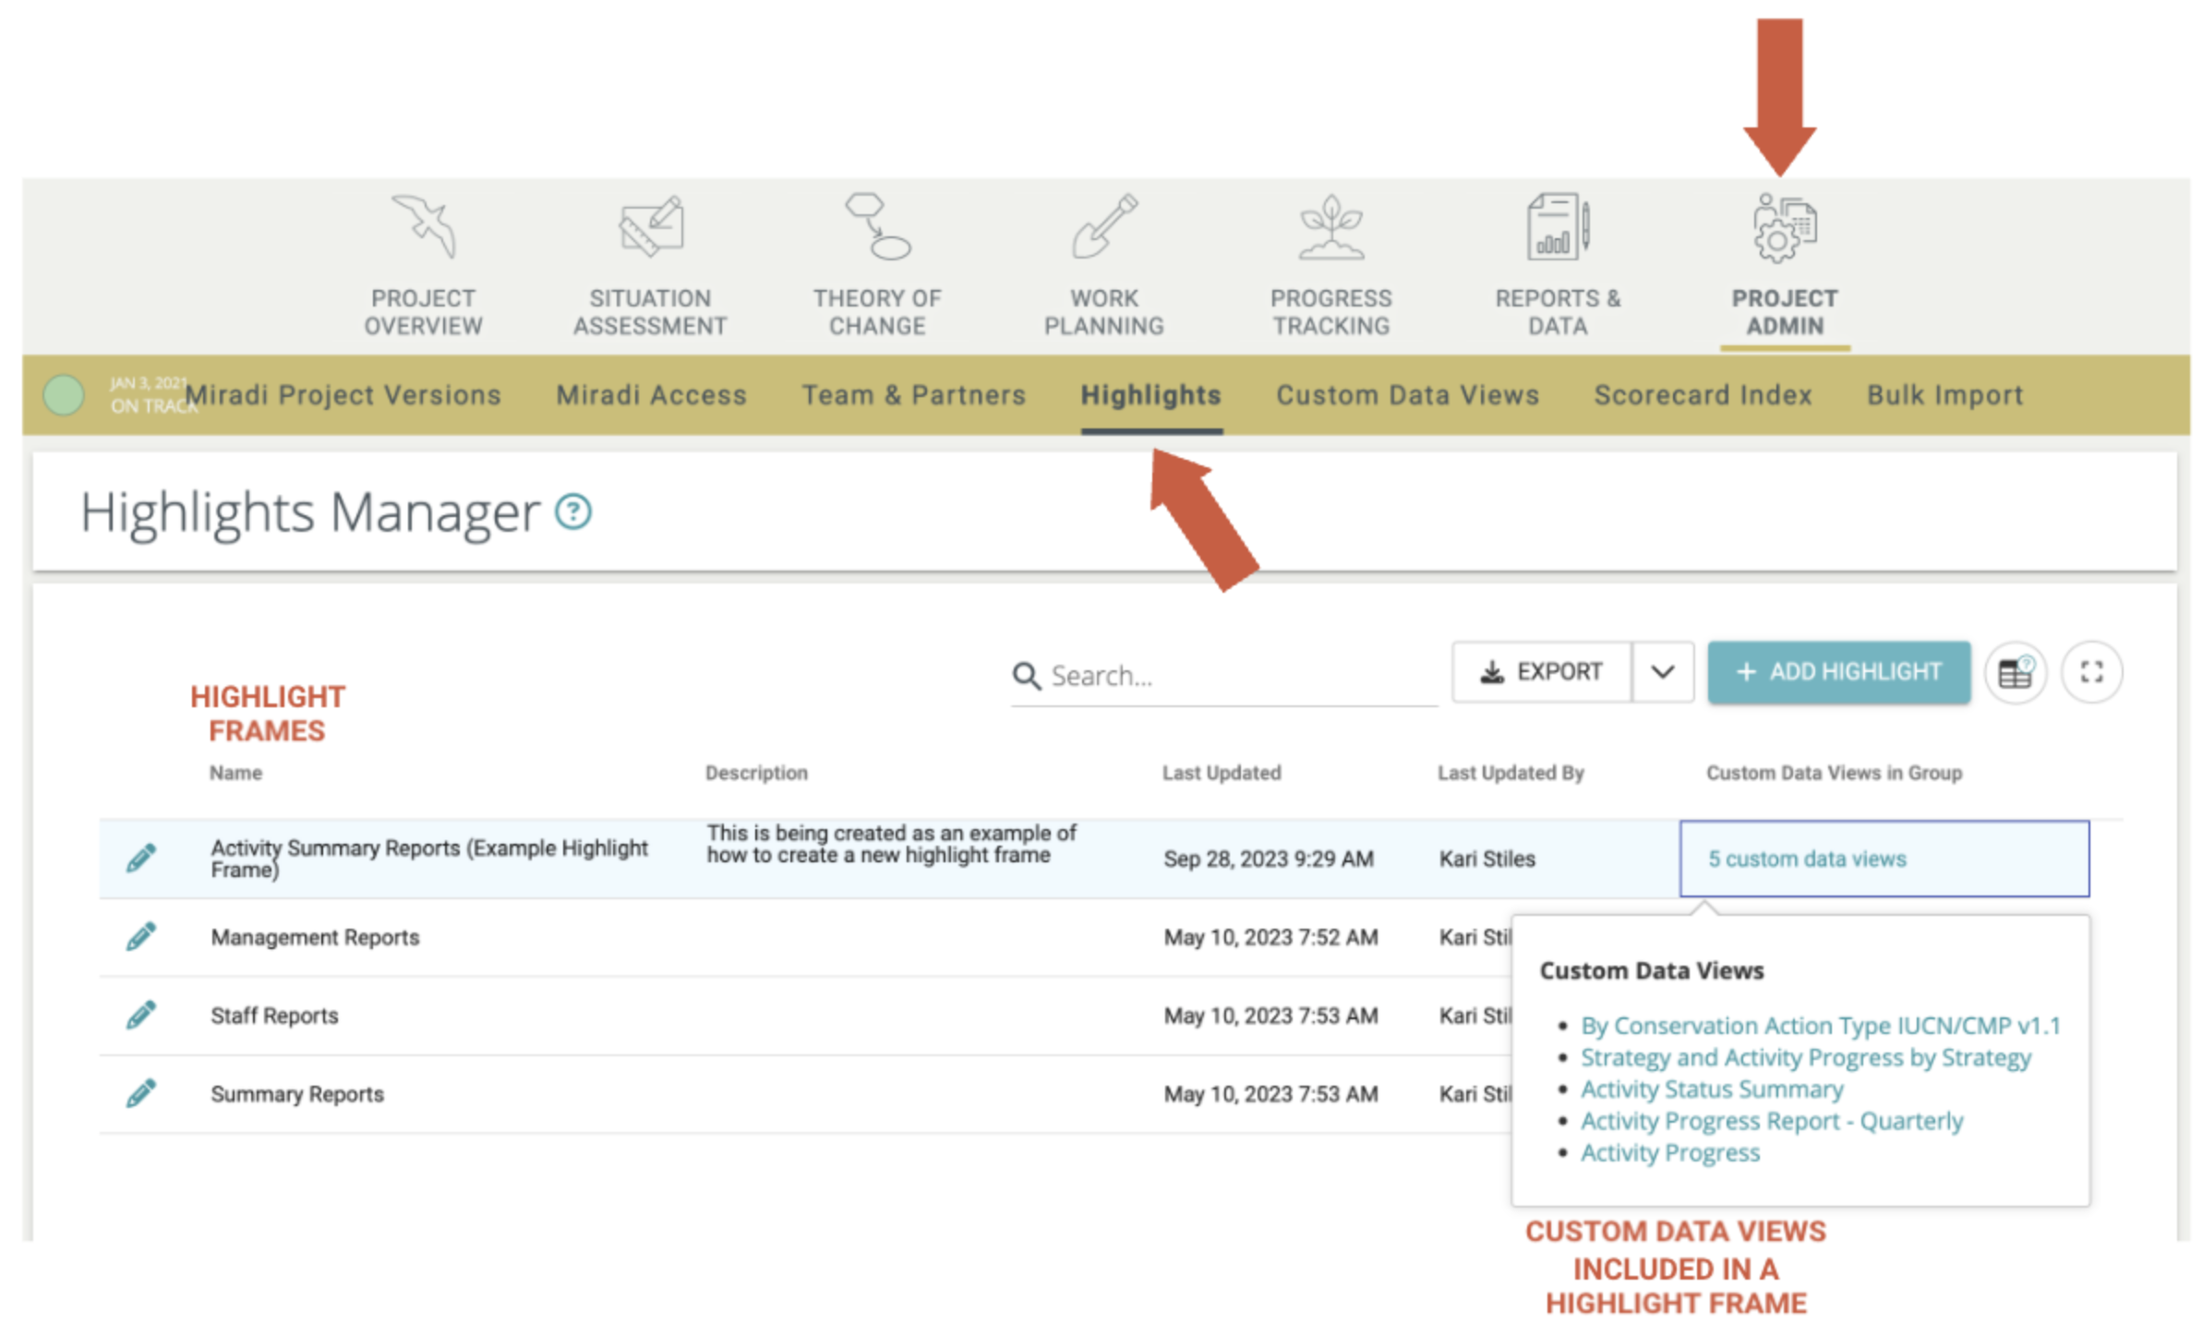Select the Team & Partners tab
2203x1335 pixels.
coord(913,395)
